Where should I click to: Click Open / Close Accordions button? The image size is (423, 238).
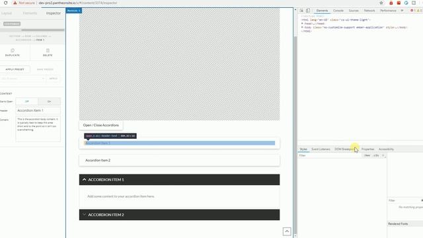[x=101, y=125]
